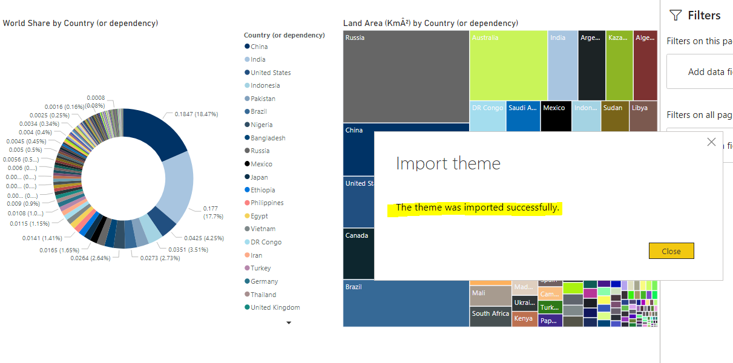Select the 18.47% donut slice
The height and width of the screenshot is (363, 733).
click(156, 131)
